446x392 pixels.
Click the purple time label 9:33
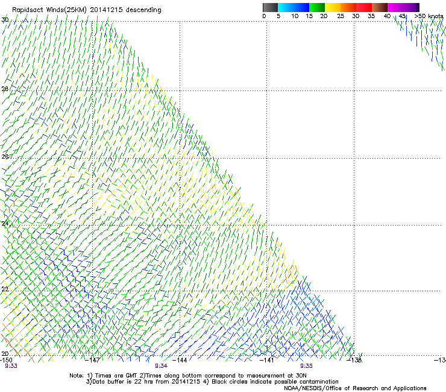coord(11,366)
